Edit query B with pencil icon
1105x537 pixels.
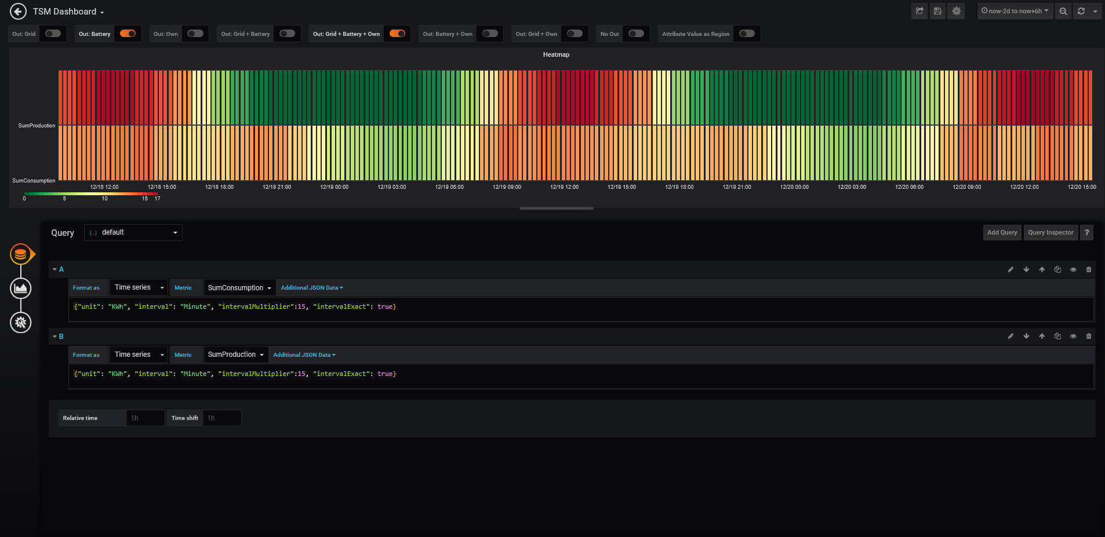coord(1011,336)
